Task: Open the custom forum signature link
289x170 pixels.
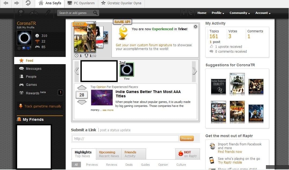Action: pyautogui.click(x=144, y=45)
